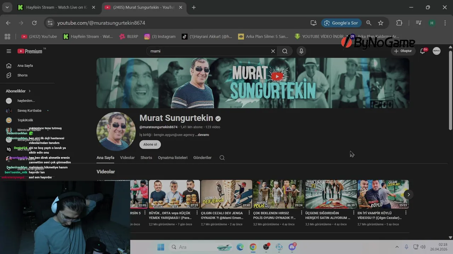Search within the channel via magnifier icon

pos(222,158)
